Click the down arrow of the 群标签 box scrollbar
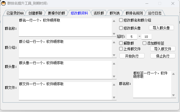This screenshot has height=112, width=180. coord(173,95)
